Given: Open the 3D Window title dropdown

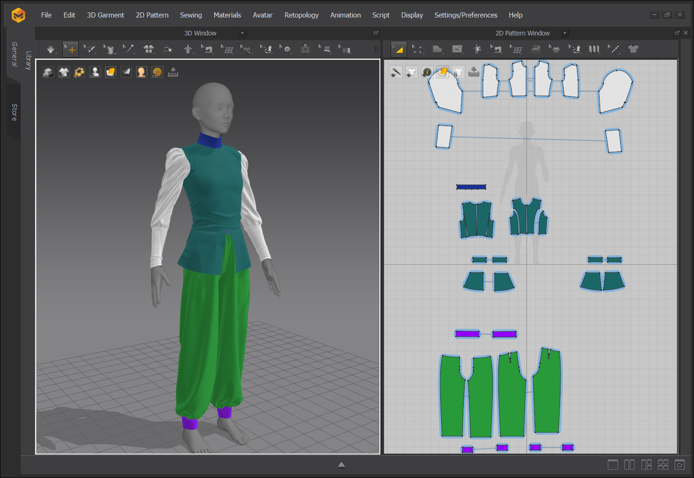Looking at the screenshot, I should [x=243, y=33].
